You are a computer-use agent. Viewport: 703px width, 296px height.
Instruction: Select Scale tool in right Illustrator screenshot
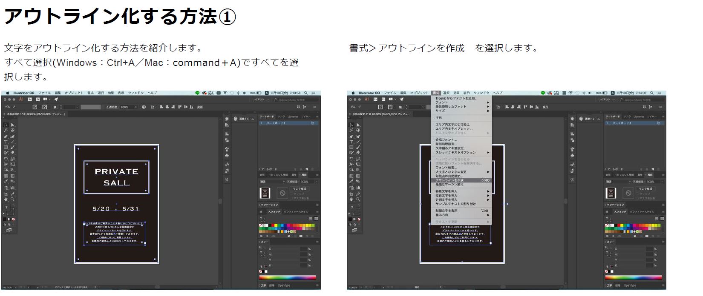pos(358,159)
